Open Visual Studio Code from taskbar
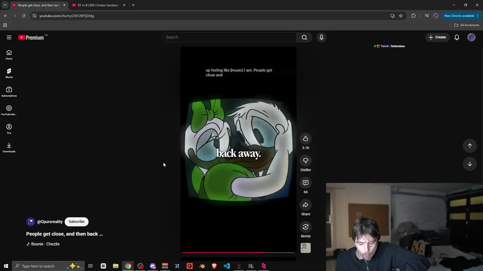483x271 pixels. (x=226, y=266)
